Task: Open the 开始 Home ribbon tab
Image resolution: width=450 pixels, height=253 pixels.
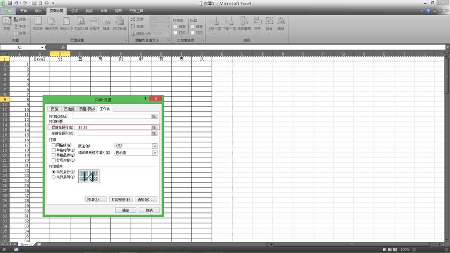Action: click(24, 11)
